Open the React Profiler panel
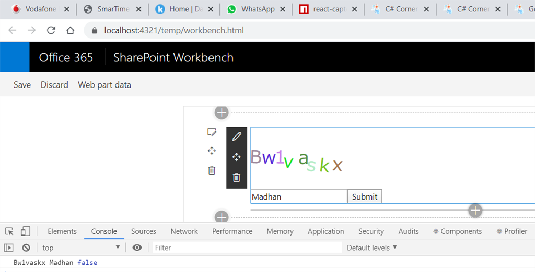 click(x=512, y=231)
